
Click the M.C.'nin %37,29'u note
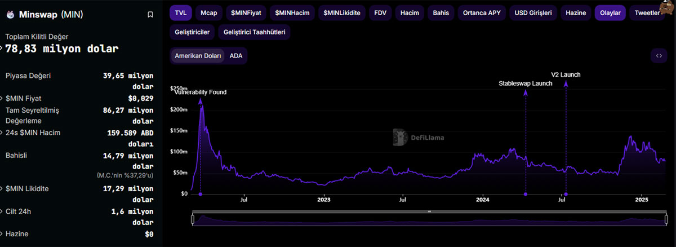[125, 175]
